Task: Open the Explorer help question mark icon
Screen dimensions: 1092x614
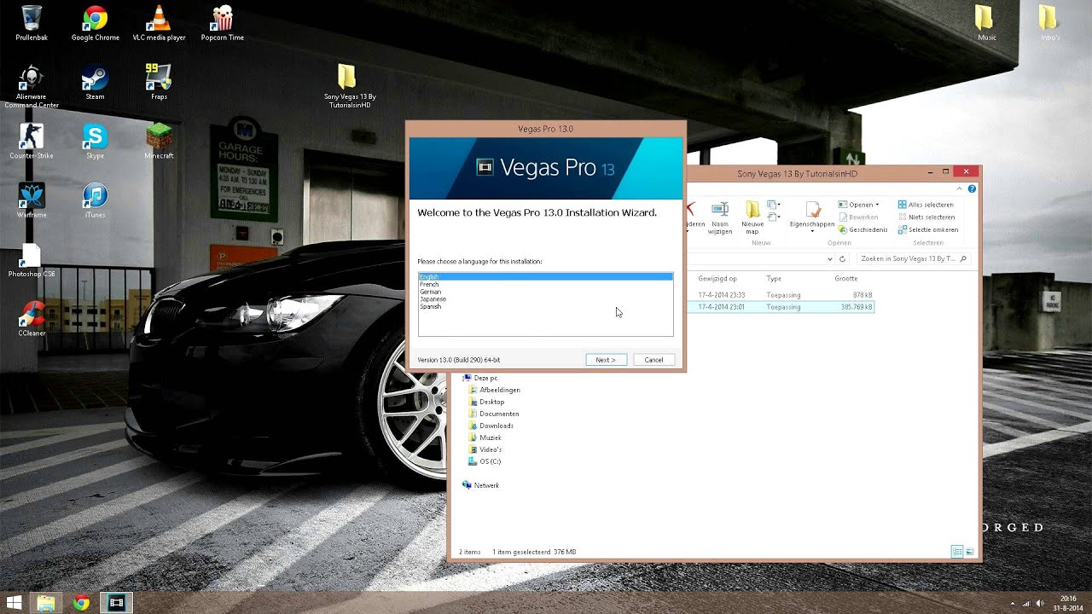Action: (x=972, y=188)
